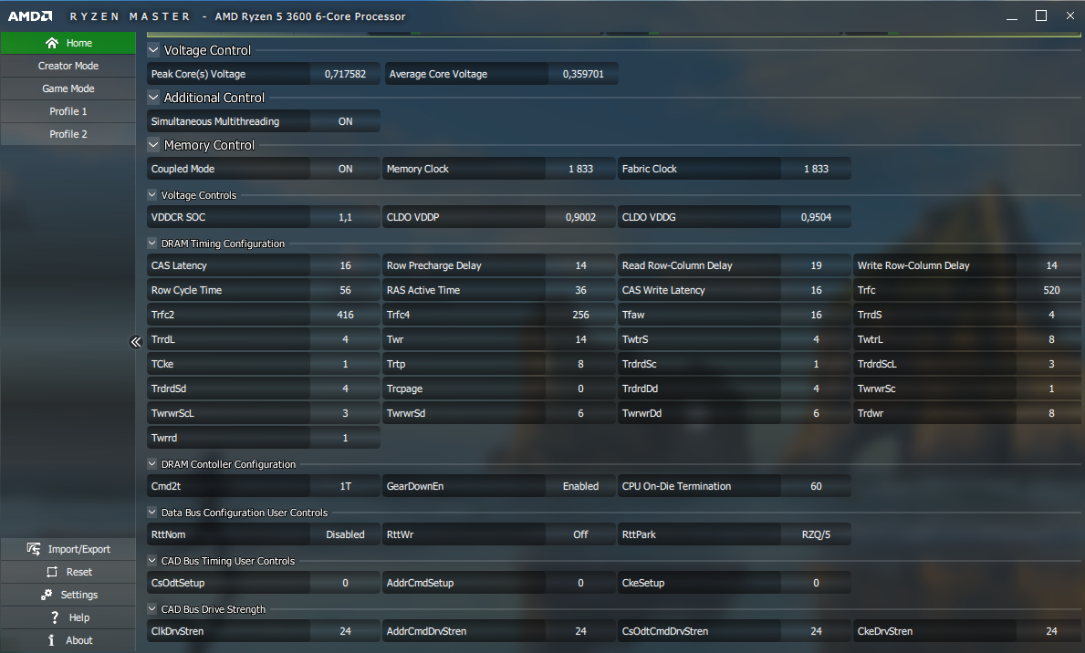Open Settings label
Screen dimensions: 1085x653
click(x=78, y=595)
